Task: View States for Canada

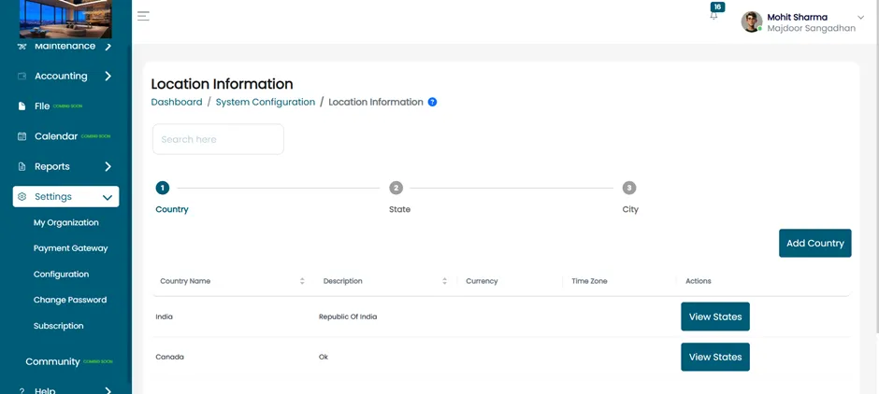Action: (x=715, y=357)
